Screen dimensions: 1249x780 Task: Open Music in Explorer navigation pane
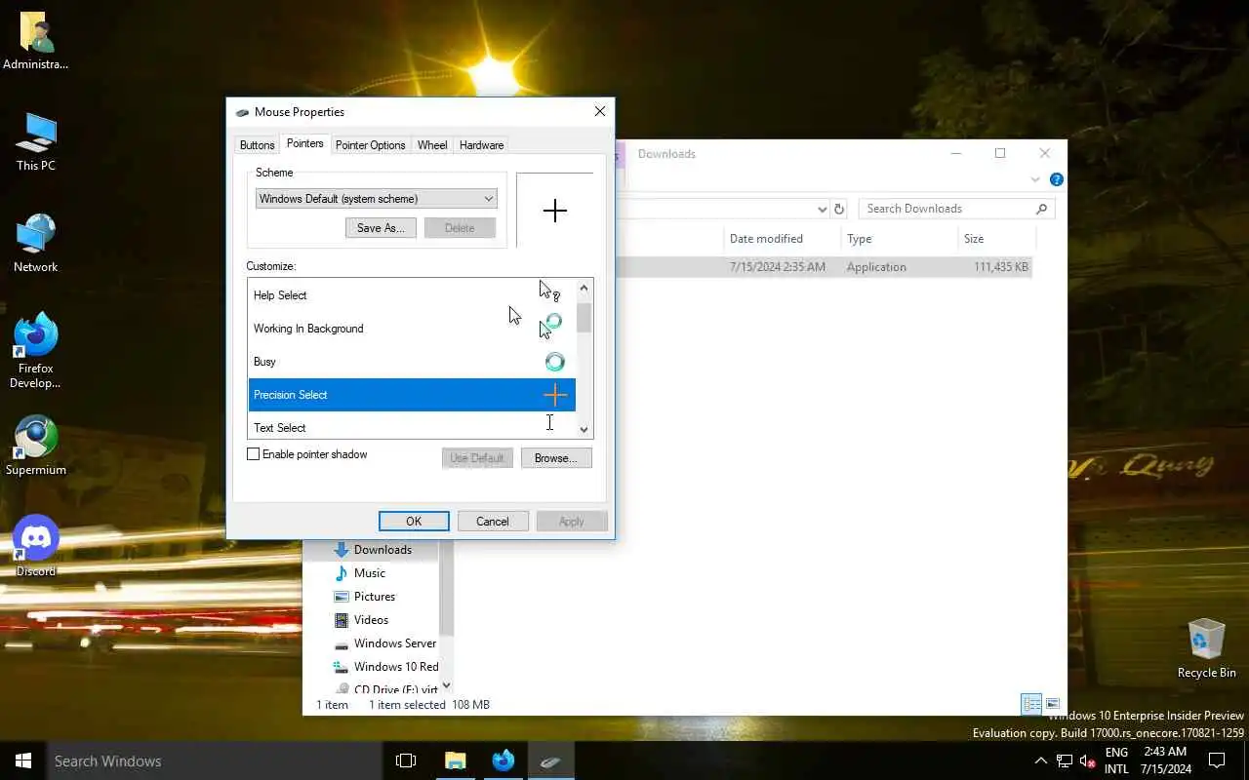click(x=370, y=573)
